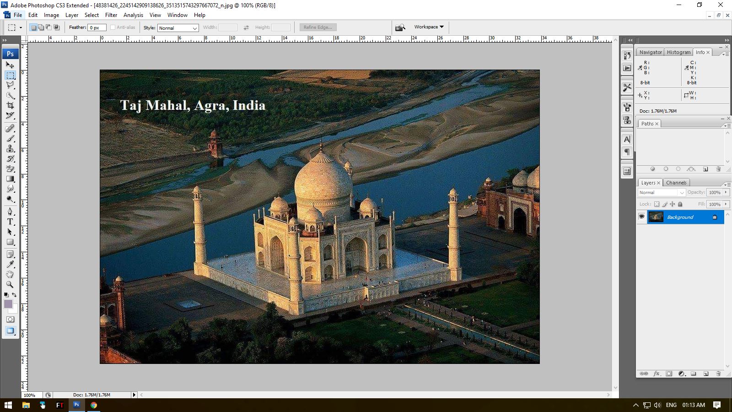
Task: Add a layer style using fx button
Action: [x=657, y=374]
